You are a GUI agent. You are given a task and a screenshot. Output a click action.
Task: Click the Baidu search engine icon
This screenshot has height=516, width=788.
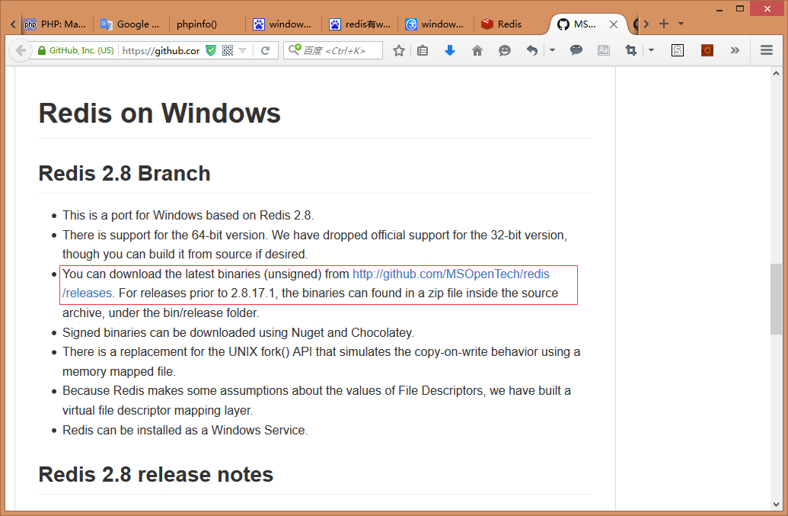[295, 50]
